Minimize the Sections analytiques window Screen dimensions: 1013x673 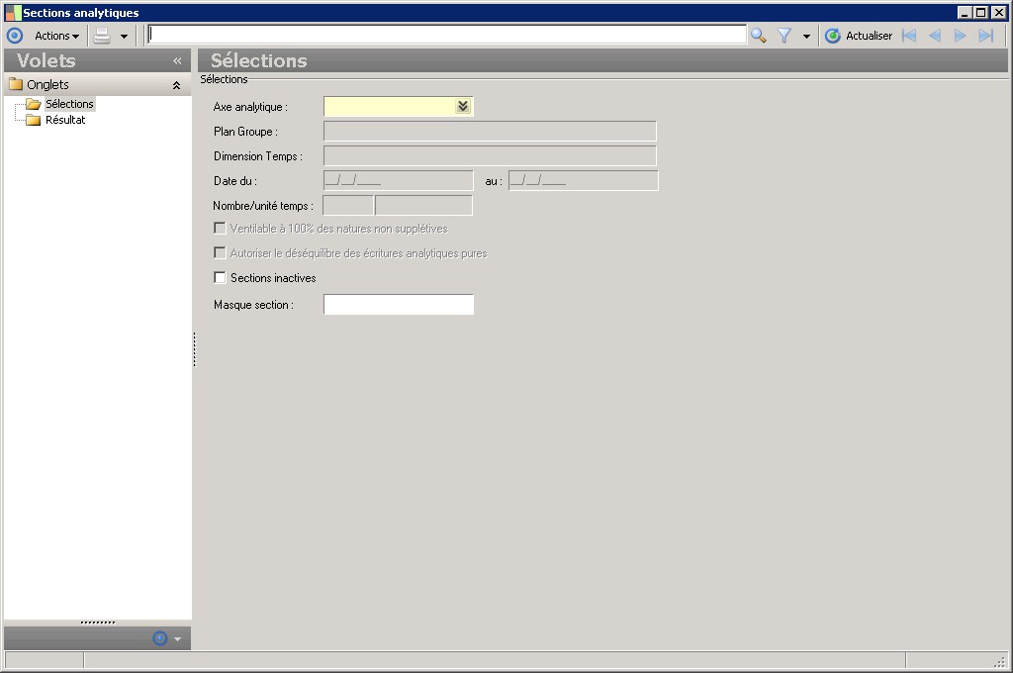click(x=965, y=12)
